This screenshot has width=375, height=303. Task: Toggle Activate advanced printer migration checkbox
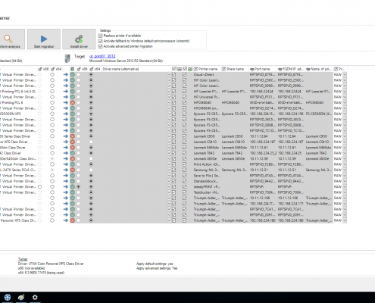(101, 46)
